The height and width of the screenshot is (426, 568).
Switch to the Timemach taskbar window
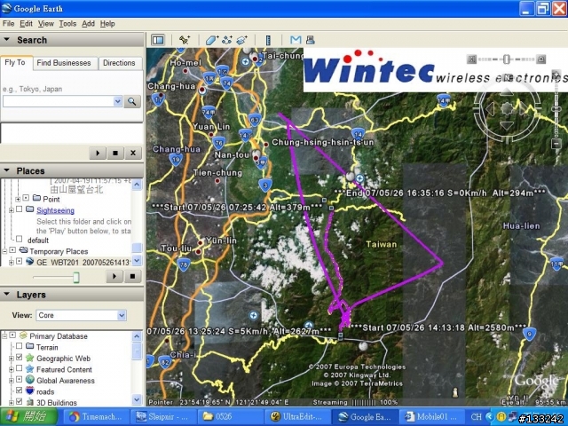tap(96, 416)
